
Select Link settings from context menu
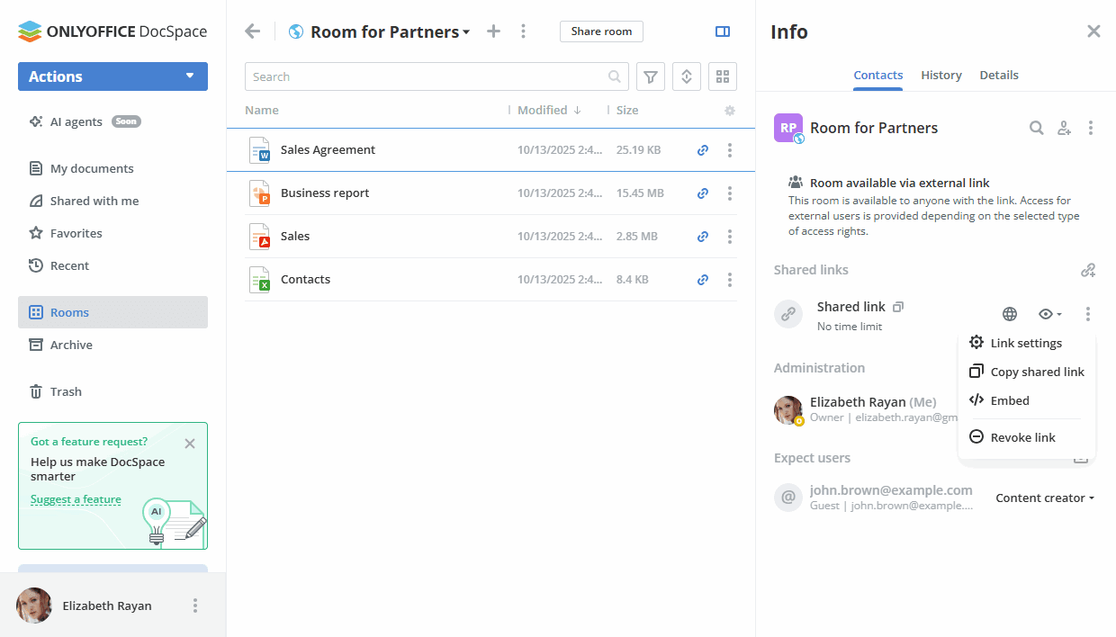pyautogui.click(x=1025, y=343)
